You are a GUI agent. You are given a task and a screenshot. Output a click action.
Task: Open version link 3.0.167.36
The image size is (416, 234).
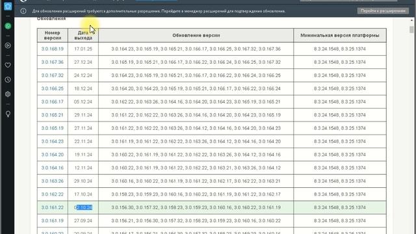click(52, 62)
